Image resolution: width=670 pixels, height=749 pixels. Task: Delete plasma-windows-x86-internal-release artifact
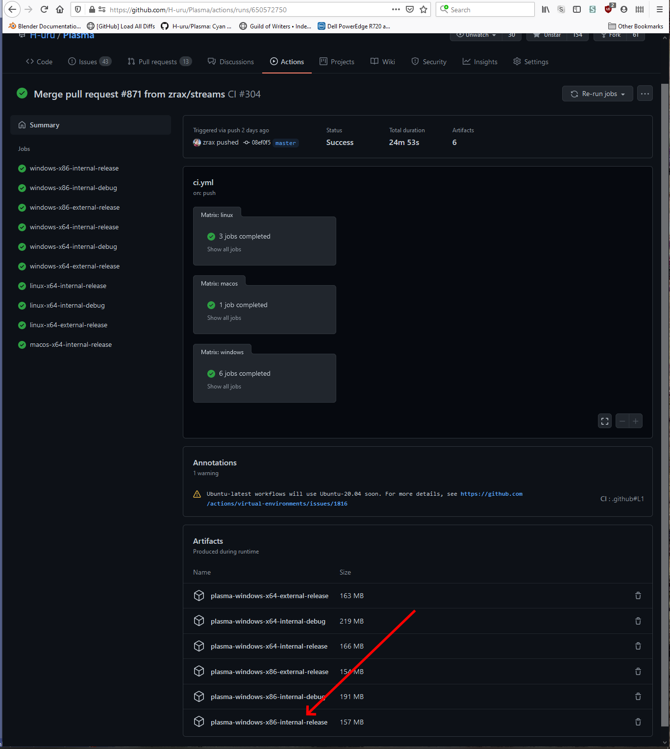tap(638, 722)
